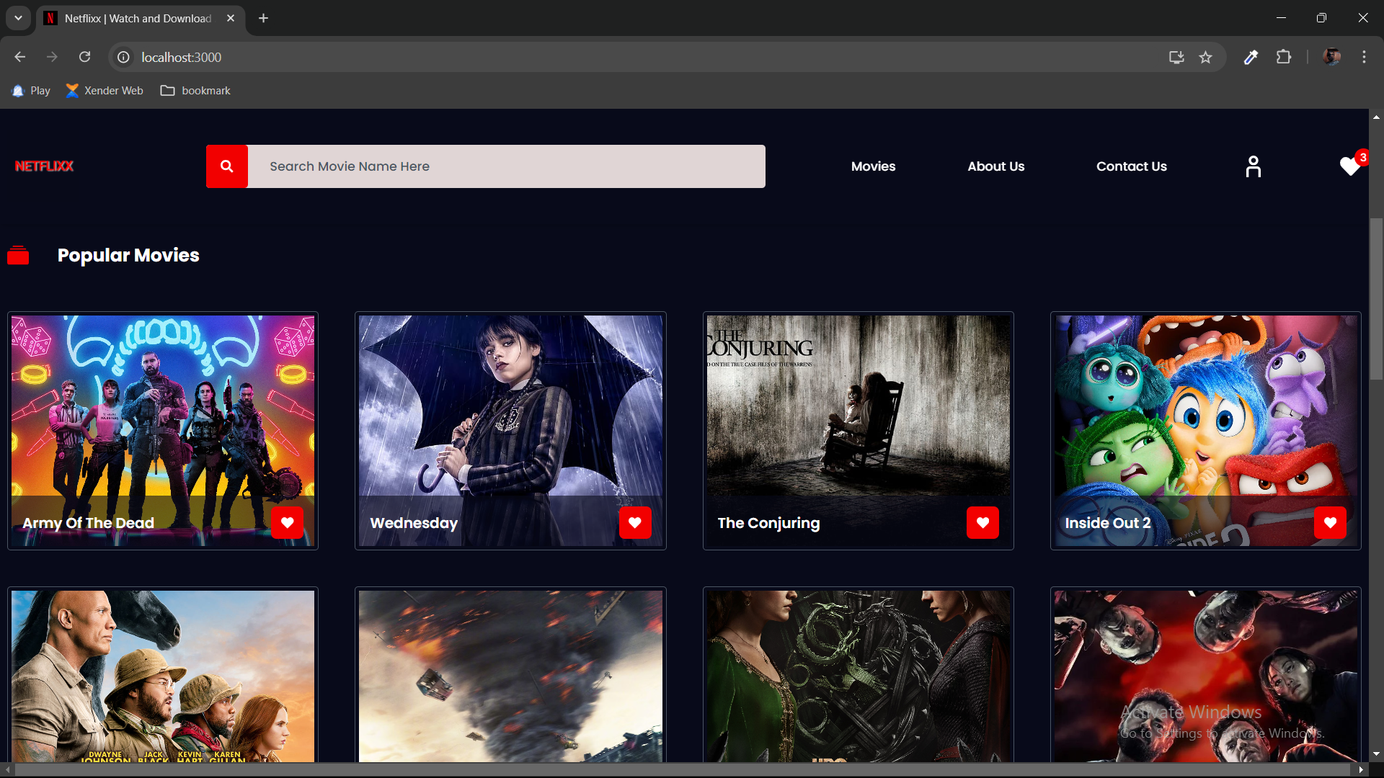Toggle like heart on The Conjuring
The height and width of the screenshot is (778, 1384).
pyautogui.click(x=982, y=523)
